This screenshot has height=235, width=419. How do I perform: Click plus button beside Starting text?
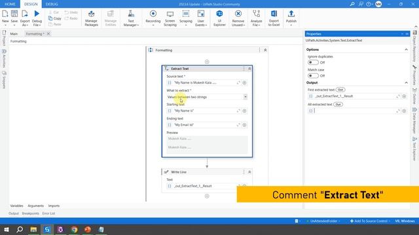point(244,111)
